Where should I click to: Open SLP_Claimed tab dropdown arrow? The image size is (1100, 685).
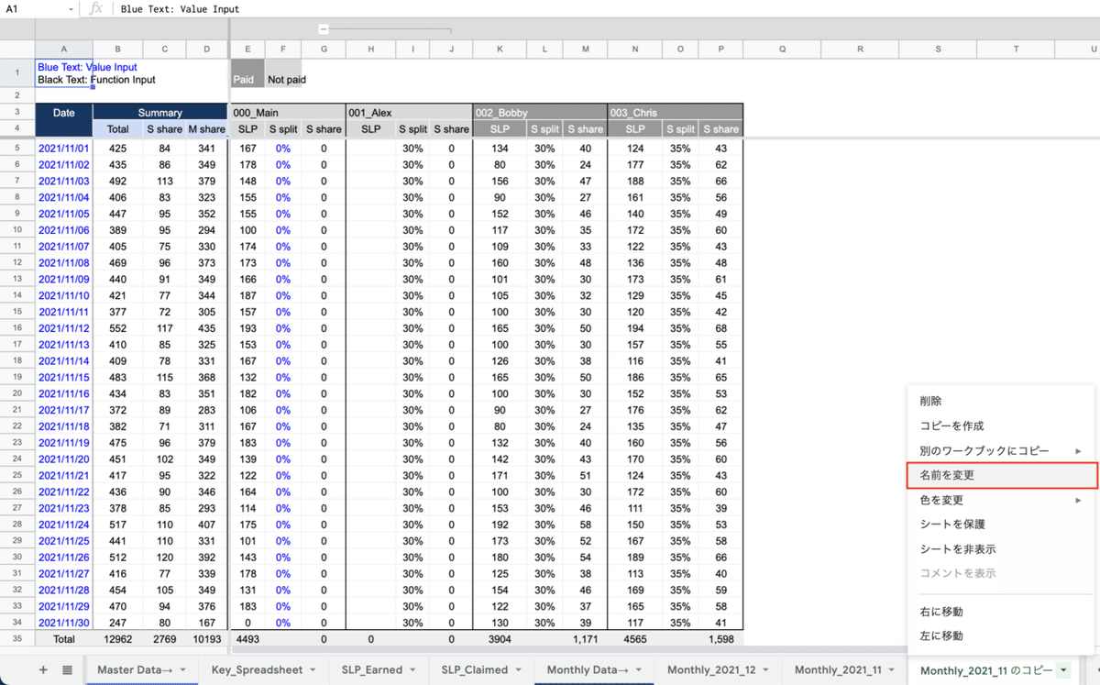520,670
